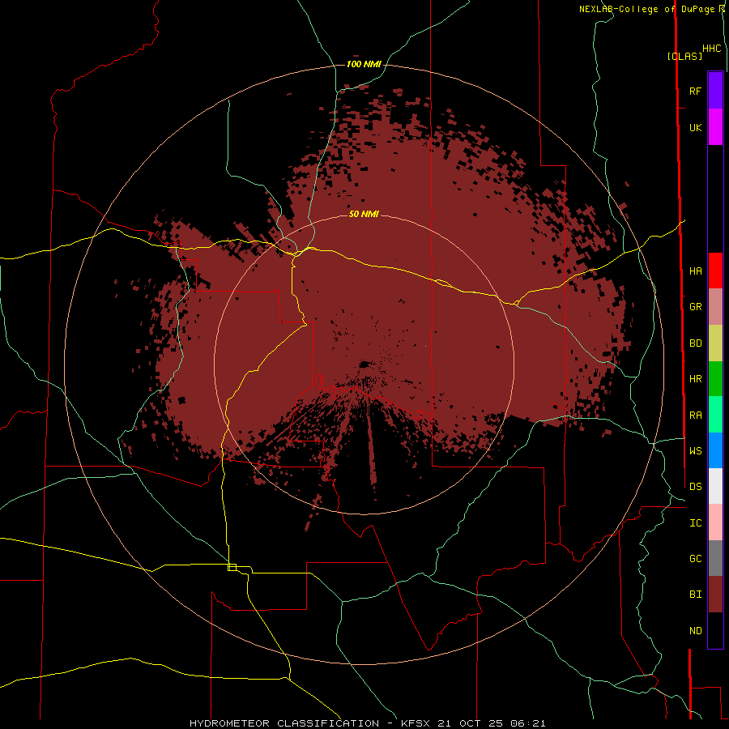Click the UK magenta legend swatch
The width and height of the screenshot is (729, 729).
pyautogui.click(x=715, y=126)
